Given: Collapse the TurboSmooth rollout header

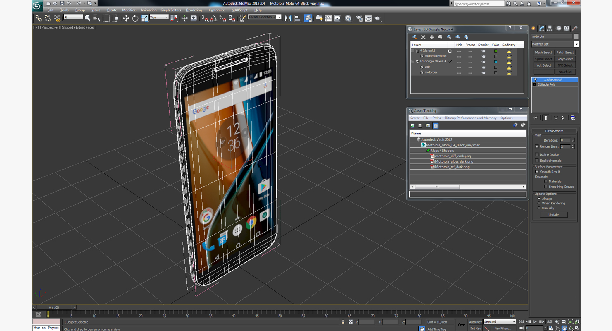Looking at the screenshot, I should (554, 131).
